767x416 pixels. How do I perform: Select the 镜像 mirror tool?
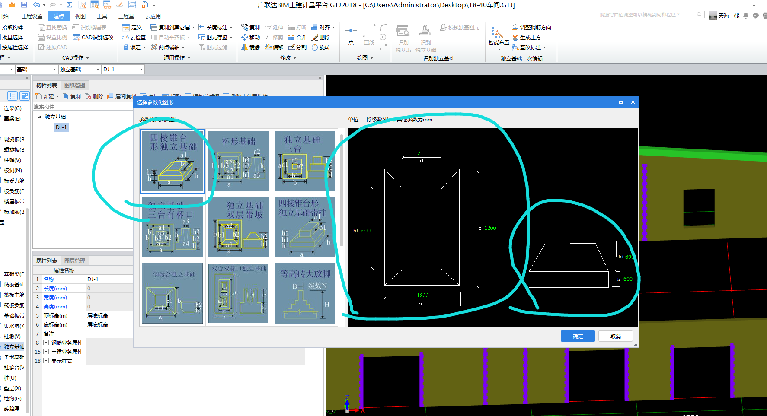pos(251,47)
